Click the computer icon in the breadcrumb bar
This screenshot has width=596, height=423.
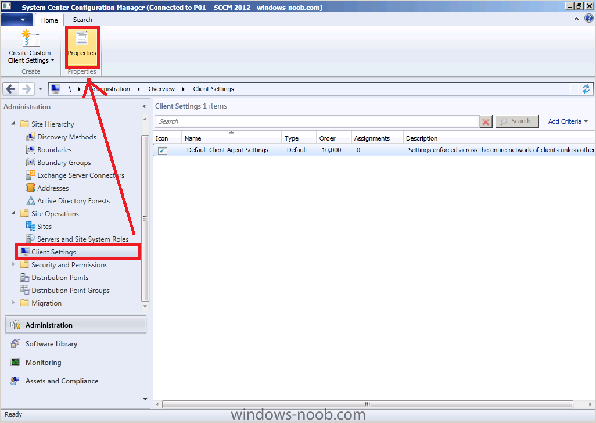click(x=56, y=89)
